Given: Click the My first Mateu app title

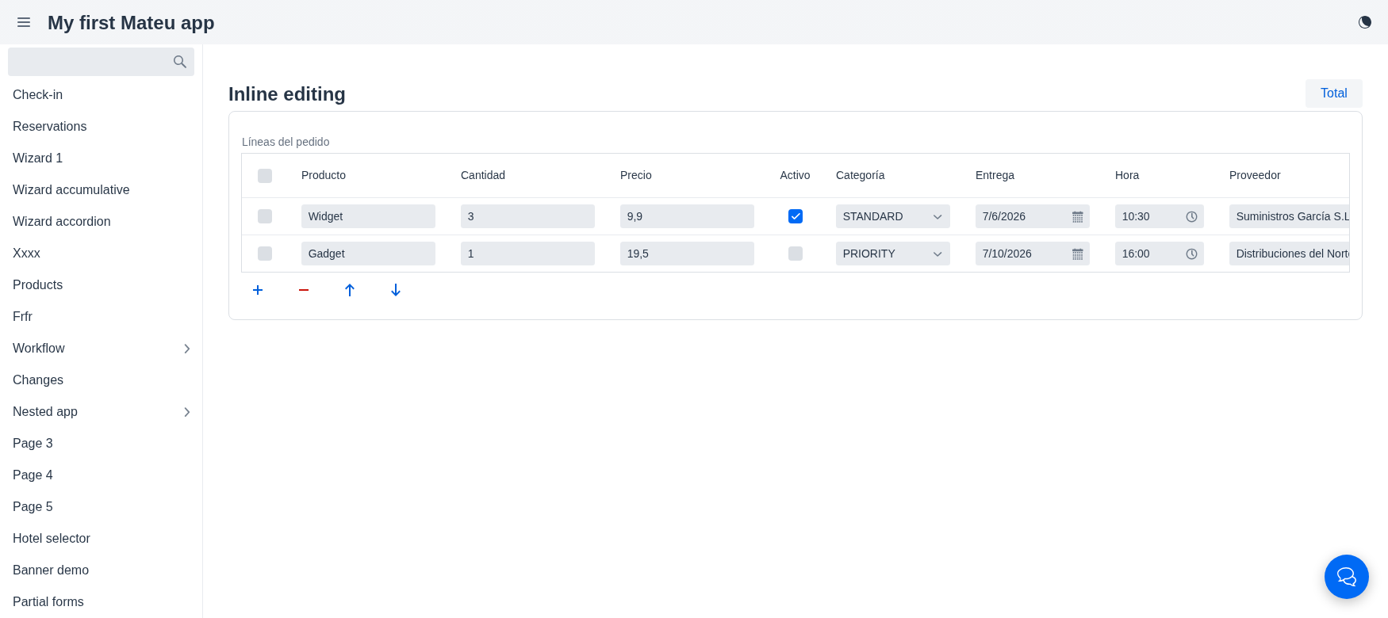Looking at the screenshot, I should (x=131, y=22).
